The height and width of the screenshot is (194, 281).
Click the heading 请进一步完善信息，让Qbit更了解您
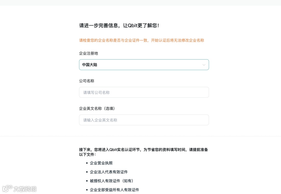click(119, 25)
